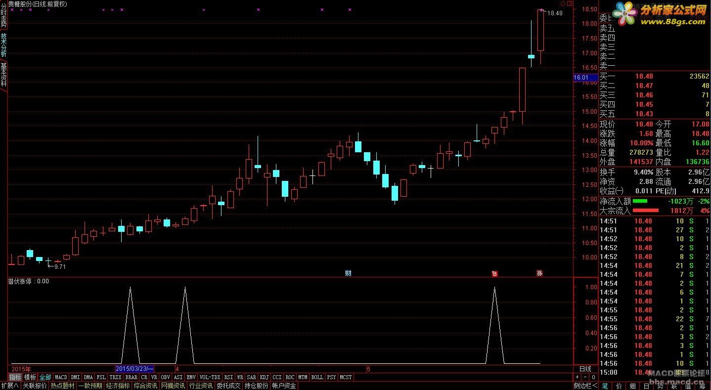Click the 0 reset zoom button
Image resolution: width=711 pixels, height=390 pixels.
tap(593, 377)
